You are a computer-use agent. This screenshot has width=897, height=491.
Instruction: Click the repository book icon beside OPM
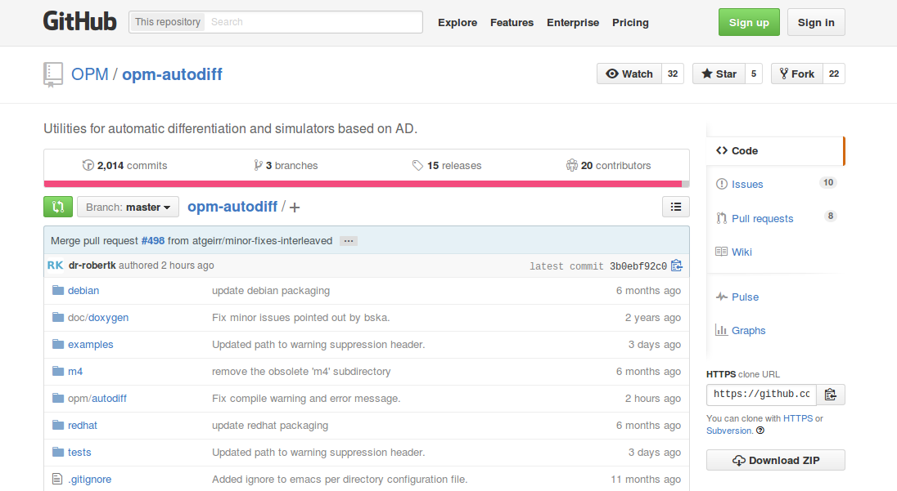(53, 74)
